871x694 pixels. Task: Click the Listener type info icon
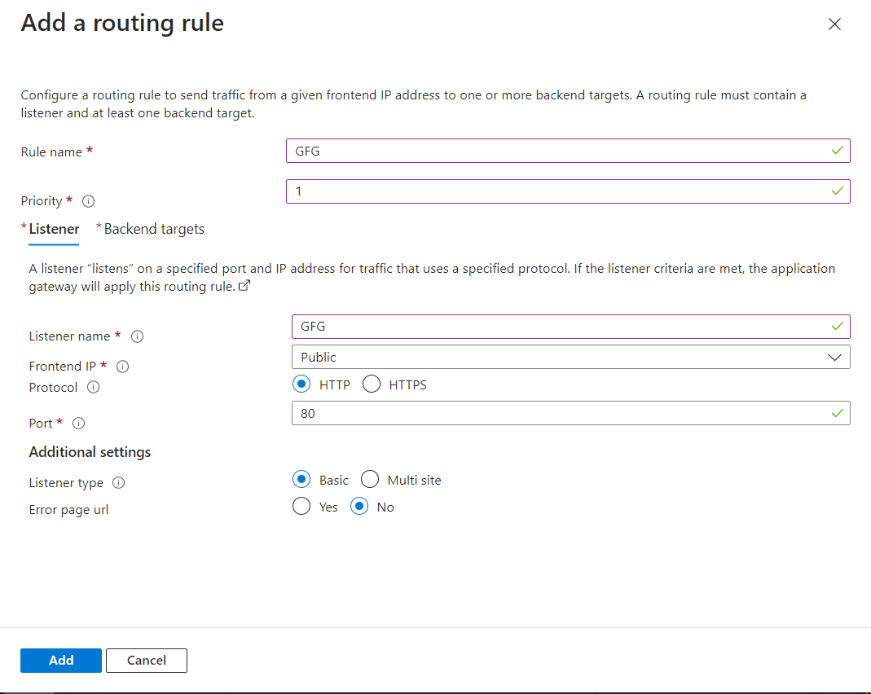click(x=119, y=483)
